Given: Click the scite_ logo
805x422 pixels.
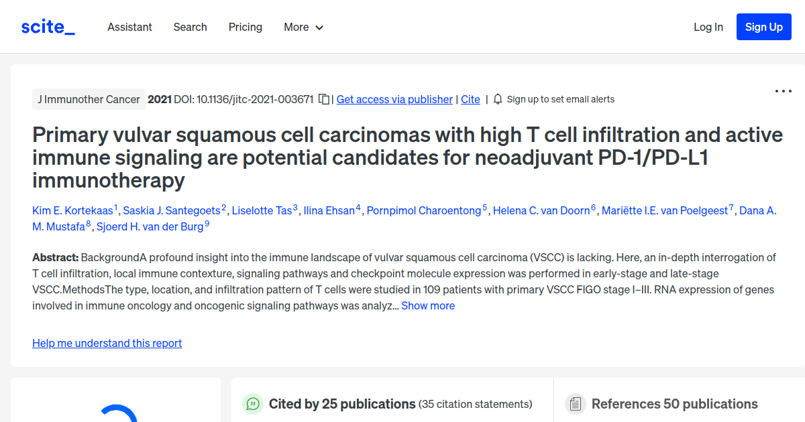Looking at the screenshot, I should point(48,26).
